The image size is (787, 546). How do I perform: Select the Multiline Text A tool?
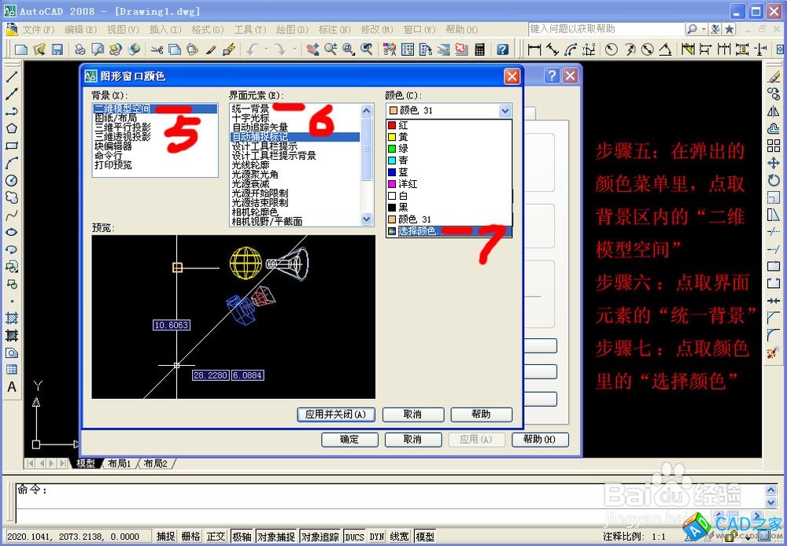click(x=12, y=387)
